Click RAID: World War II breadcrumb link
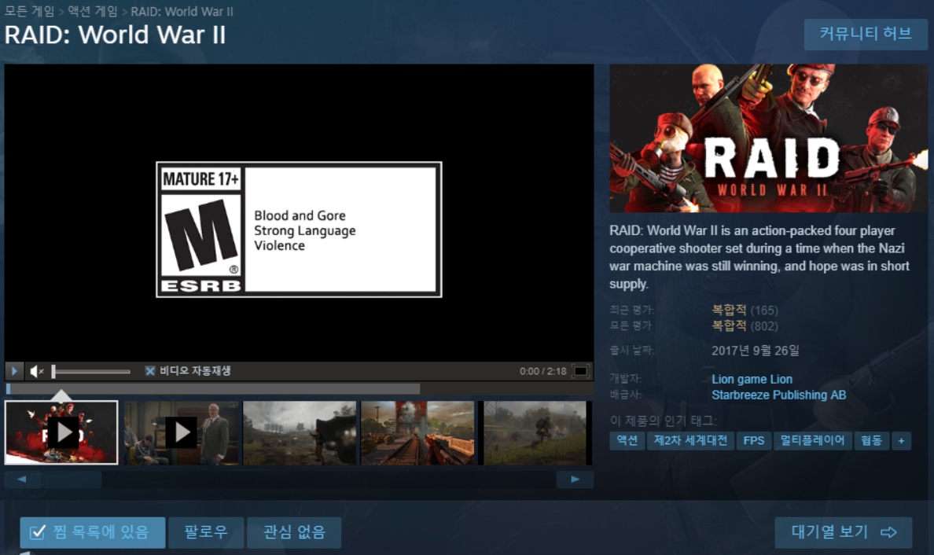934x555 pixels. pos(182,11)
